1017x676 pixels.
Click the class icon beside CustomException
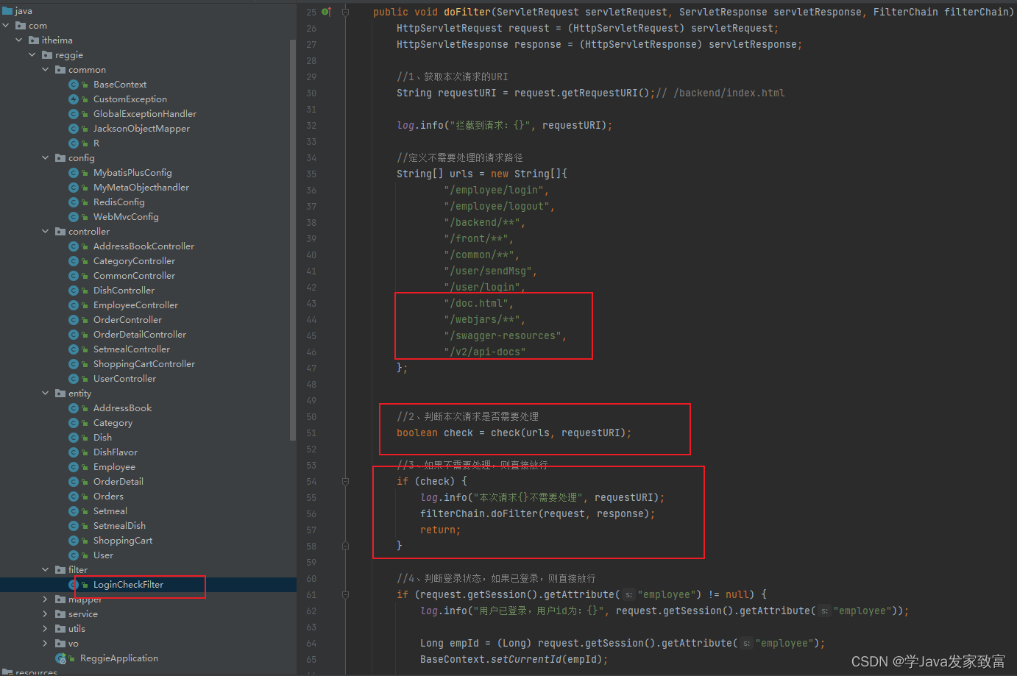click(74, 99)
